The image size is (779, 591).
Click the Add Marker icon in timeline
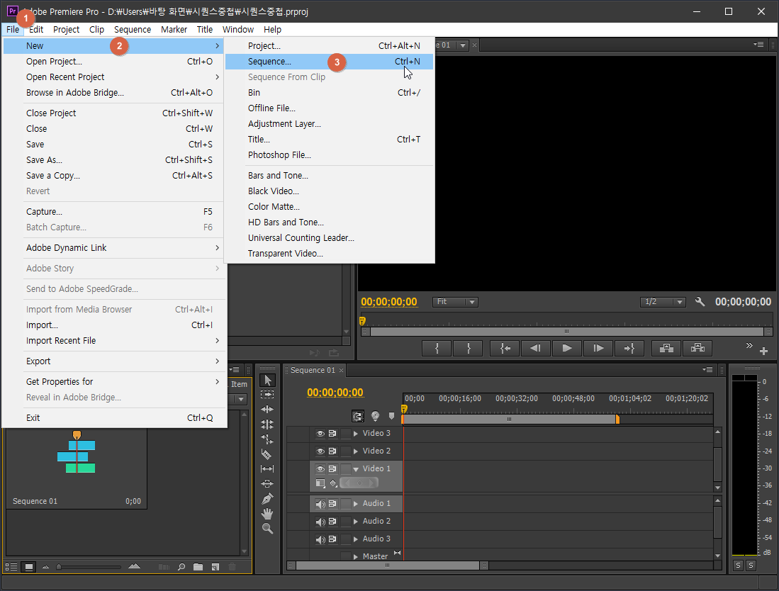point(391,416)
